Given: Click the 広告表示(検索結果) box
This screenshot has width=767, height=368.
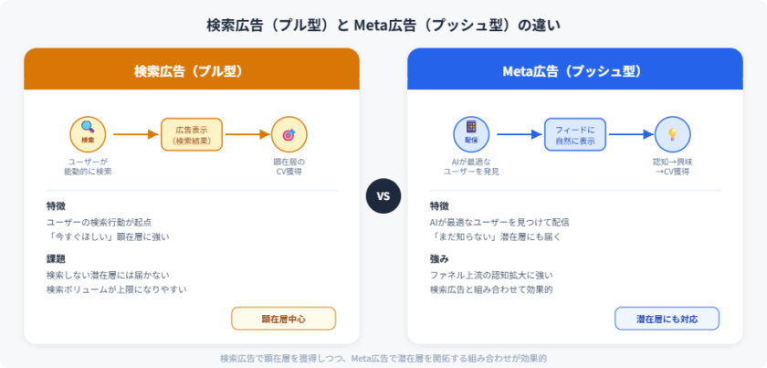Looking at the screenshot, I should click(x=192, y=134).
